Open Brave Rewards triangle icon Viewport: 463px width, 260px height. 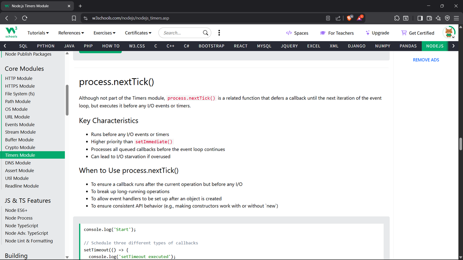[360, 18]
